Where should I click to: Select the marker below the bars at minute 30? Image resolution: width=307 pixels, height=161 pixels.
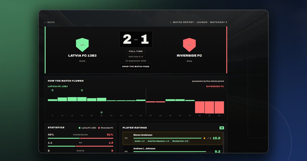[102, 112]
